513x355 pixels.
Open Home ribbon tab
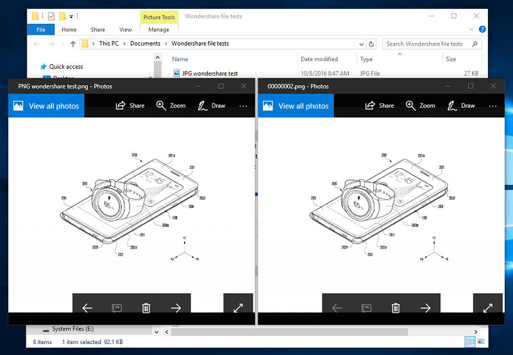(x=69, y=30)
